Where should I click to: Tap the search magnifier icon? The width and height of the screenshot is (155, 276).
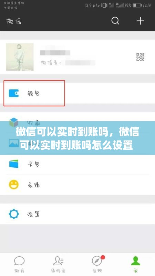[x=115, y=21]
